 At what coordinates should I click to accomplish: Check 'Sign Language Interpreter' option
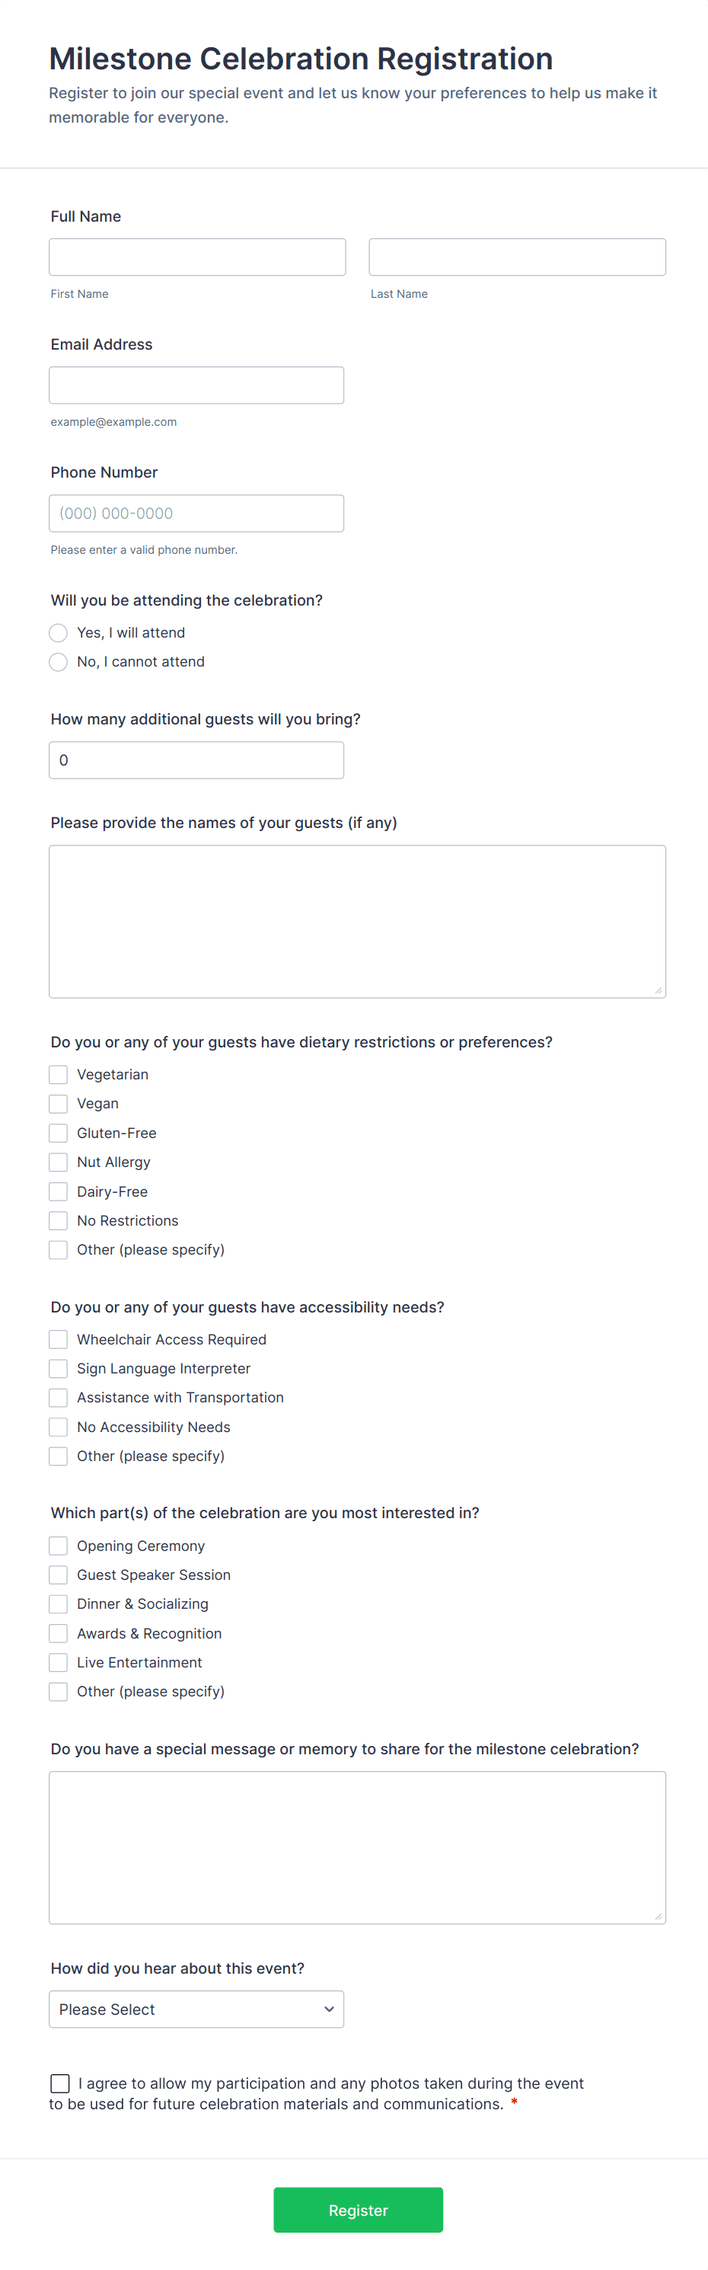click(58, 1367)
